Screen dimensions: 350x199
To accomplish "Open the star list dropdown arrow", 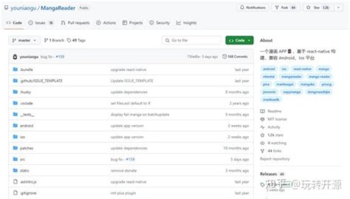I will coord(338,8).
